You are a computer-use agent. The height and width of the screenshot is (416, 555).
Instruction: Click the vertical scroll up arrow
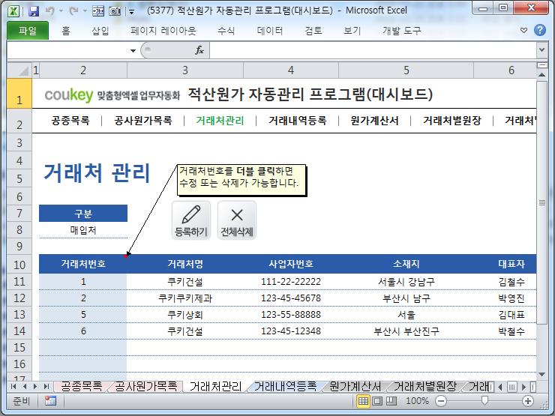coord(542,75)
